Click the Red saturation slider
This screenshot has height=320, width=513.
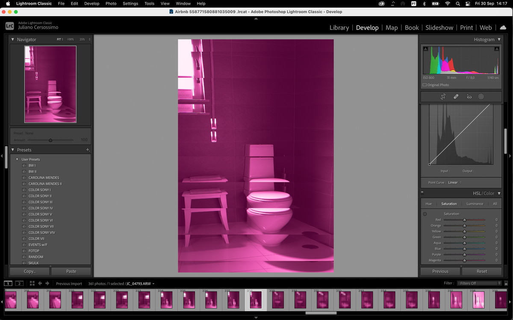pos(464,220)
